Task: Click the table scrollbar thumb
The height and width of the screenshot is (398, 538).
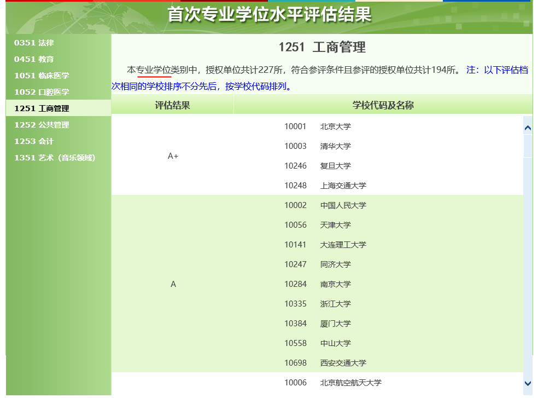Action: click(x=528, y=146)
